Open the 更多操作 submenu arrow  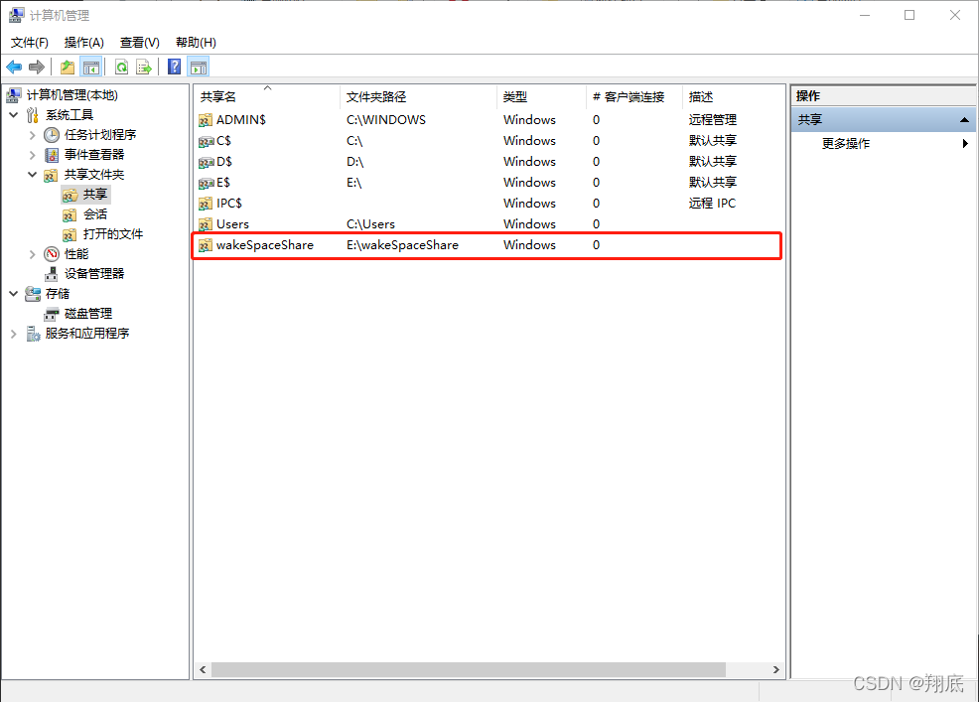pos(965,144)
